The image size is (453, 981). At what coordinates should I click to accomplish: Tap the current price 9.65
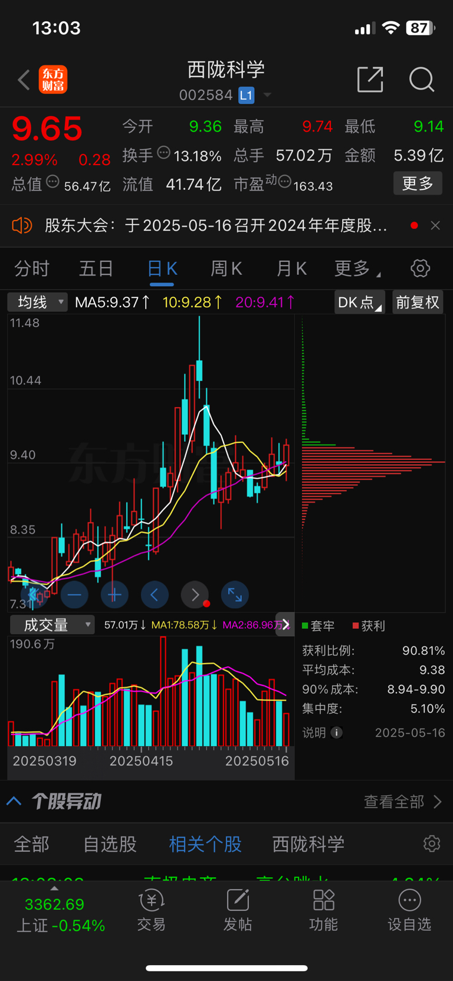47,129
